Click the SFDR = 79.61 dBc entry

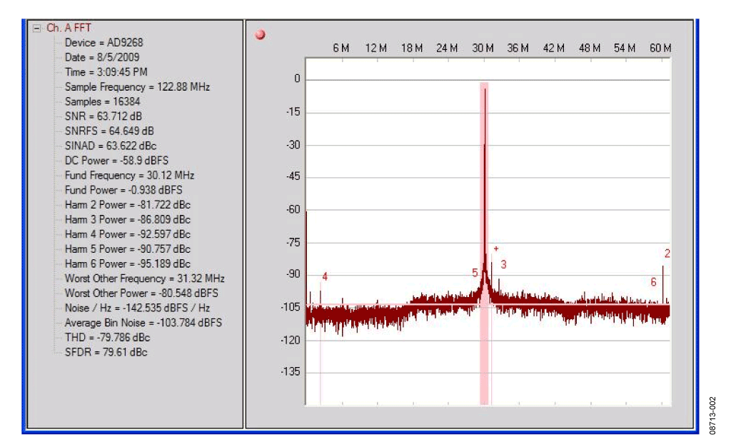(106, 352)
